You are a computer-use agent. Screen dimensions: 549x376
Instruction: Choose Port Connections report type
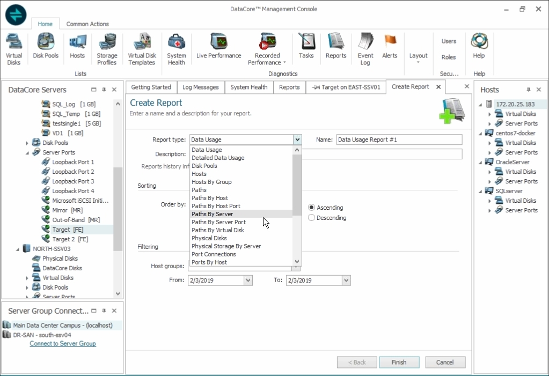click(241, 254)
